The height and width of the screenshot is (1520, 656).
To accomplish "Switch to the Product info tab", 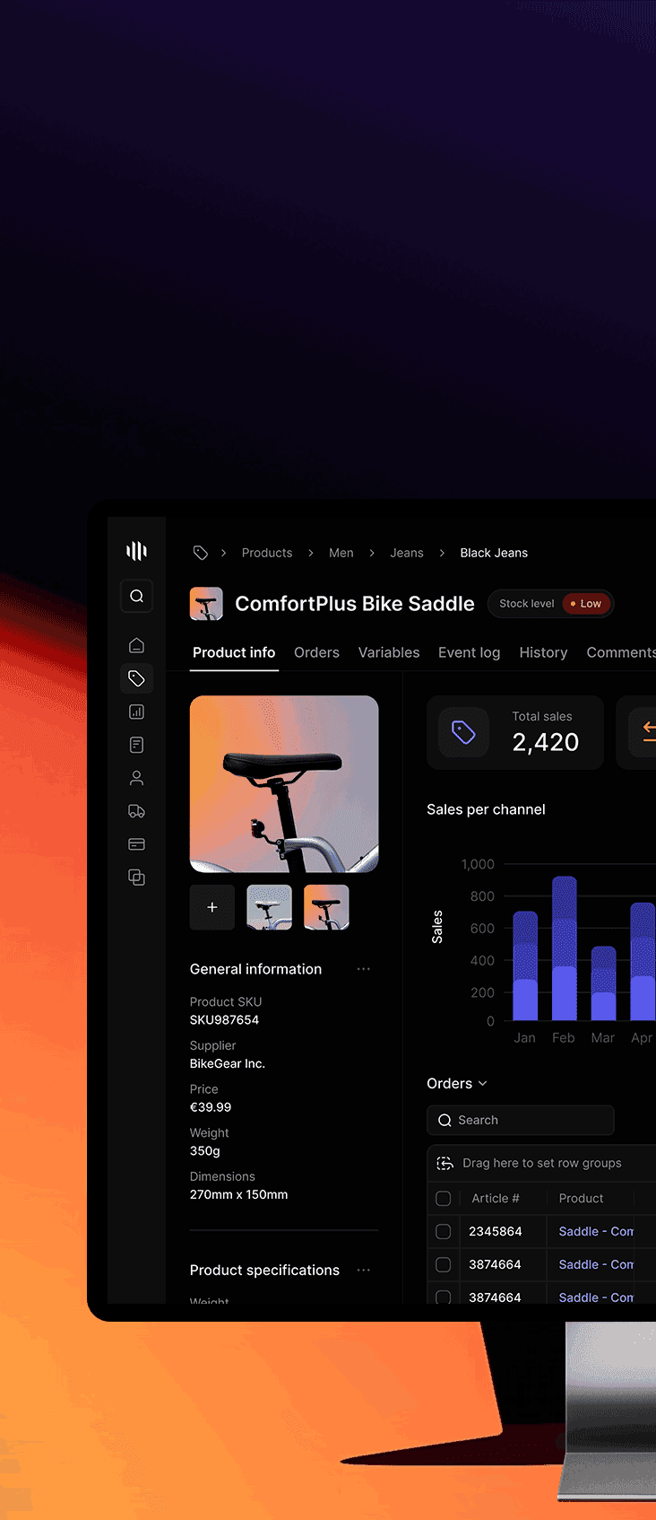I will (x=234, y=652).
